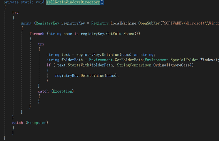Click the using statement keyword

(26, 23)
